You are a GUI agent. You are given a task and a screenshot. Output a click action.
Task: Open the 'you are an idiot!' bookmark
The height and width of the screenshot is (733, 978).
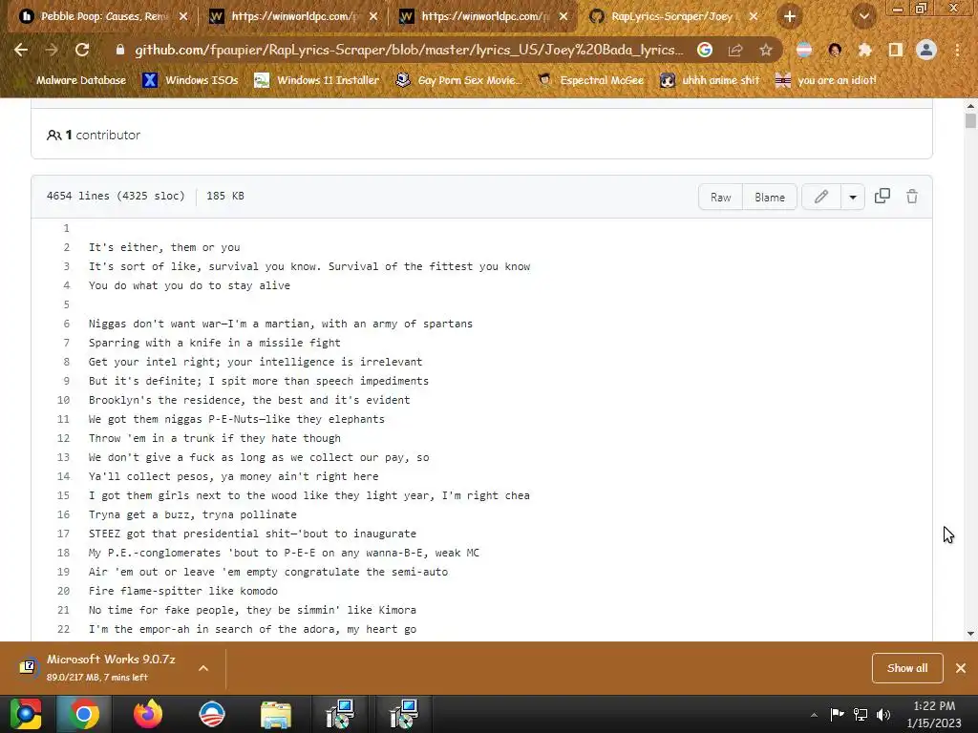825,80
